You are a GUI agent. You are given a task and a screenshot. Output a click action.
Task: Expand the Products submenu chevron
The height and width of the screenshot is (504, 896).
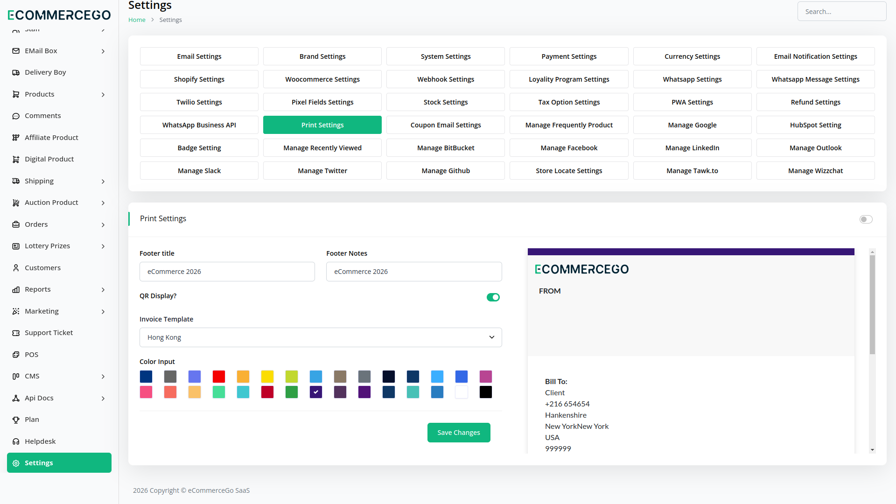[x=103, y=95]
